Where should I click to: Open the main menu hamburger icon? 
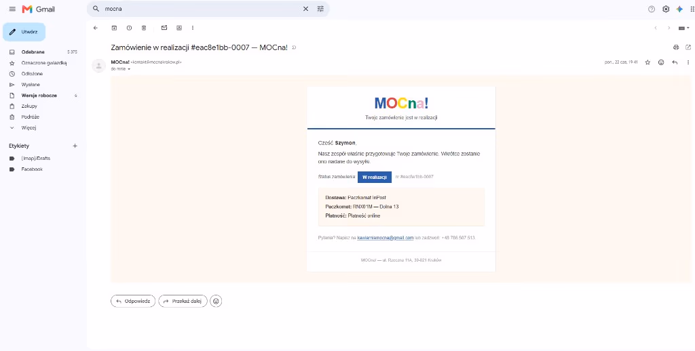(x=12, y=9)
